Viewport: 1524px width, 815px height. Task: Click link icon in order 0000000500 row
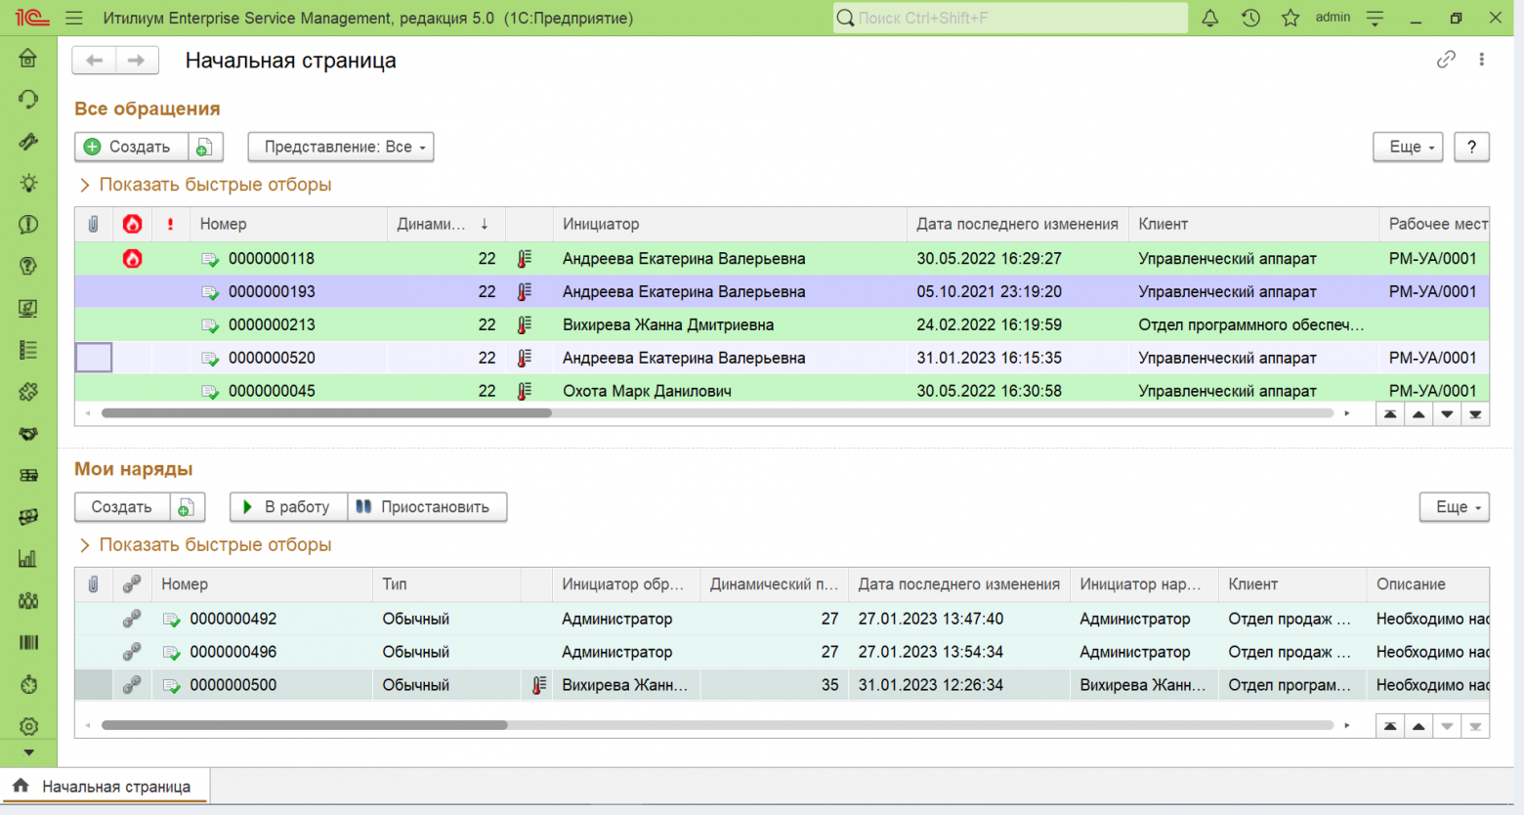pos(132,685)
